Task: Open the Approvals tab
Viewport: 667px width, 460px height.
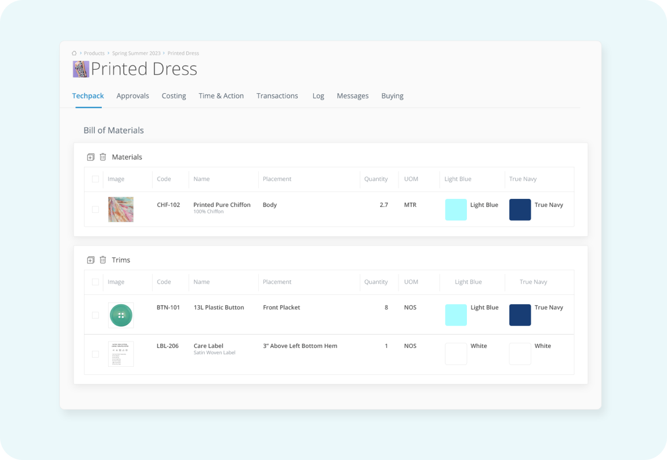Action: 133,96
